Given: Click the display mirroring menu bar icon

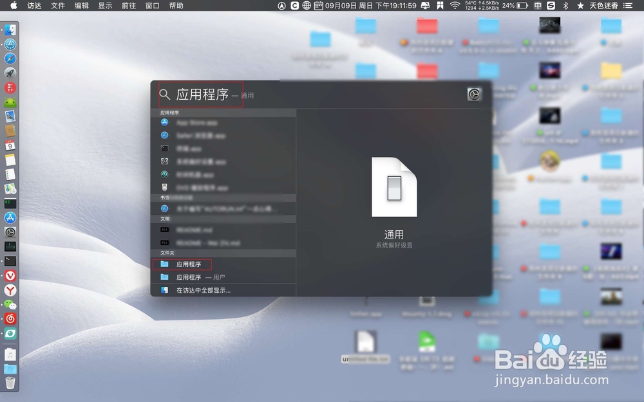Looking at the screenshot, I should tap(426, 5).
